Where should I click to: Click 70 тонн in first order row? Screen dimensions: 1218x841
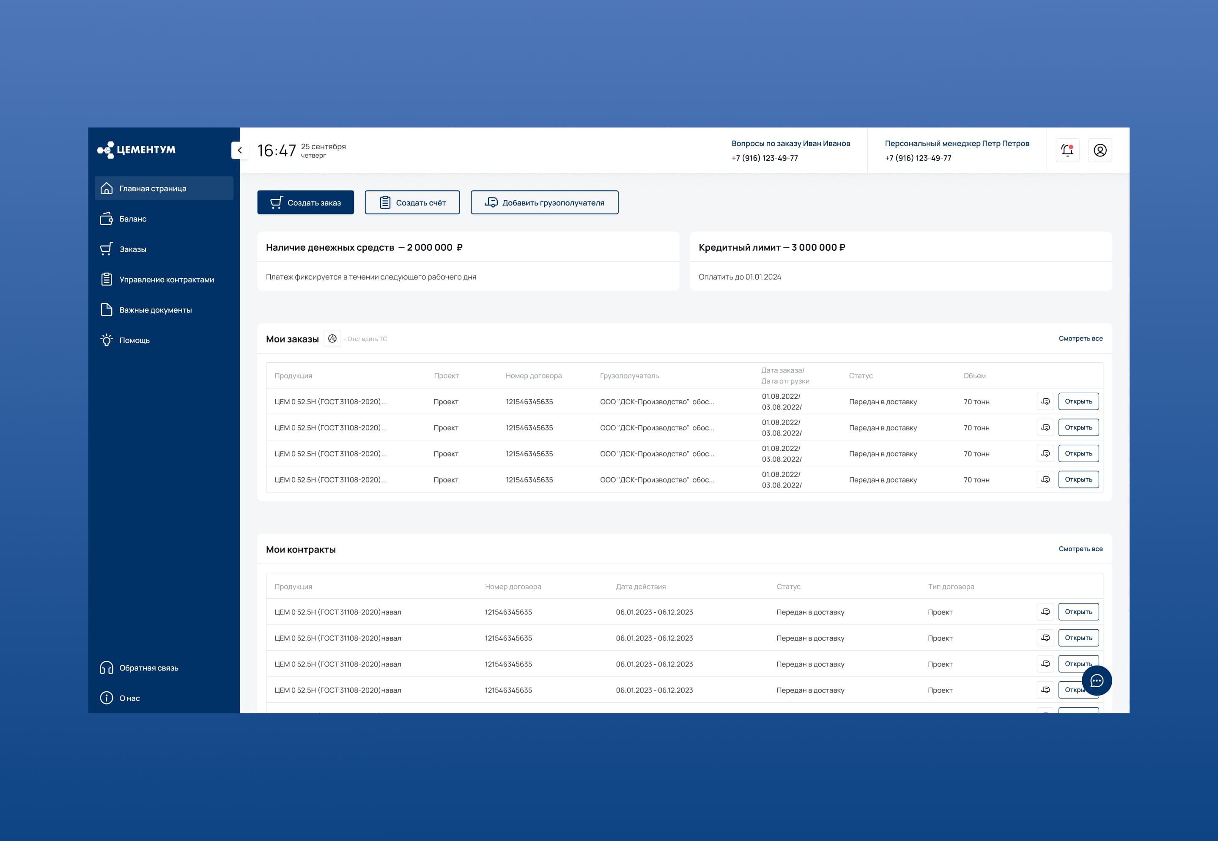click(976, 402)
